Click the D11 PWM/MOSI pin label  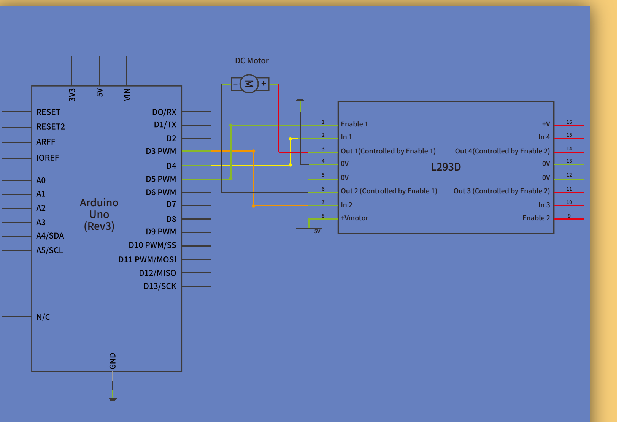click(x=147, y=260)
